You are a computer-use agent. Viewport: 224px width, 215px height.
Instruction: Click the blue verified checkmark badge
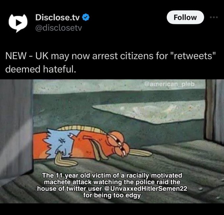[86, 18]
